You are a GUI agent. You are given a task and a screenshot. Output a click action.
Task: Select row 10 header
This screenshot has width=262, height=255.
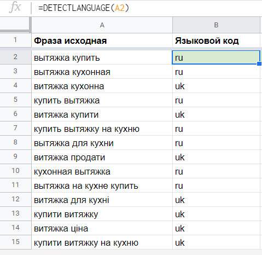pyautogui.click(x=15, y=171)
